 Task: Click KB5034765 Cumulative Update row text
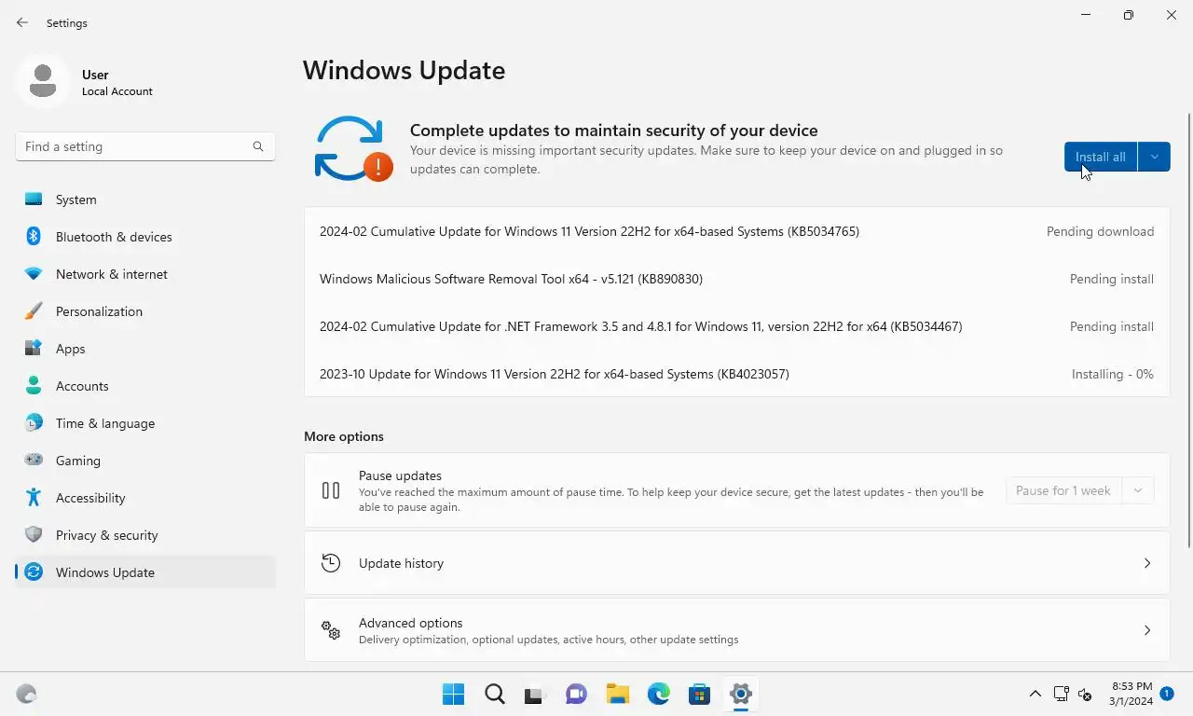coord(589,231)
